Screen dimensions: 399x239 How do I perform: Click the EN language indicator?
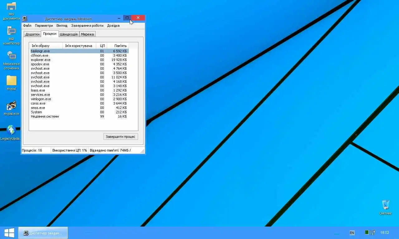tap(352, 233)
